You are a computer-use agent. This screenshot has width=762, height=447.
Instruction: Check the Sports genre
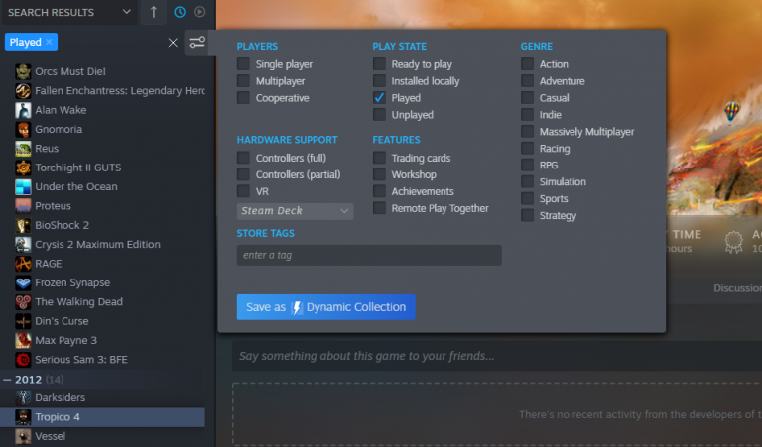click(527, 198)
